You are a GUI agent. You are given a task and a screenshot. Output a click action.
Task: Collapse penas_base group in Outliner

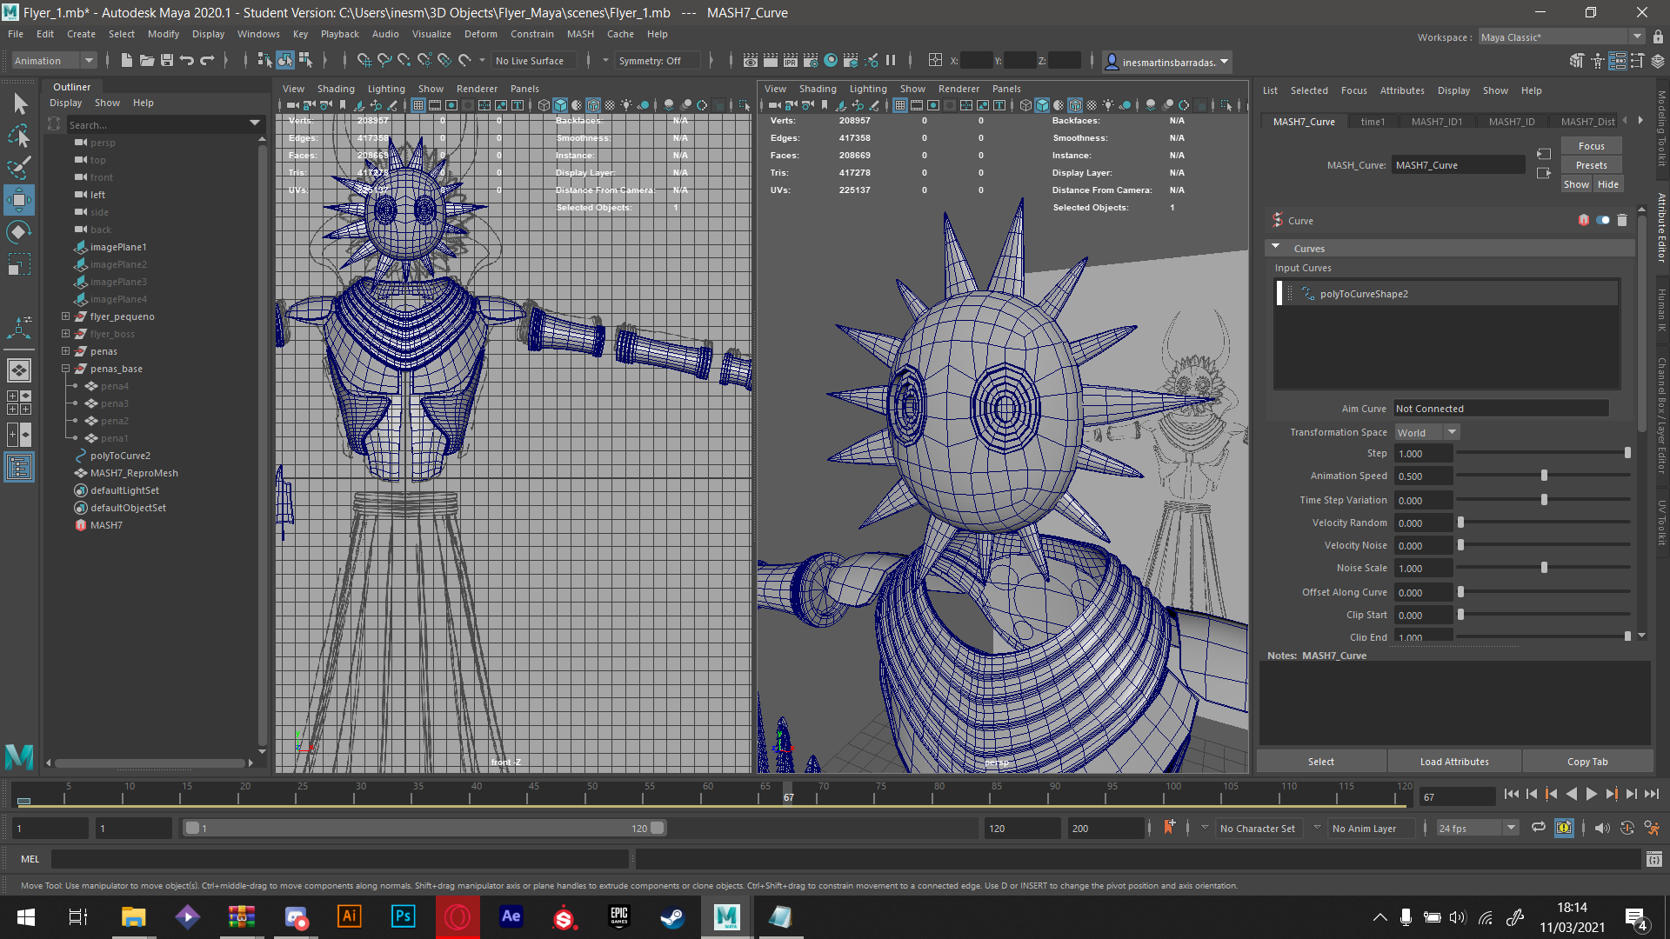(x=65, y=369)
